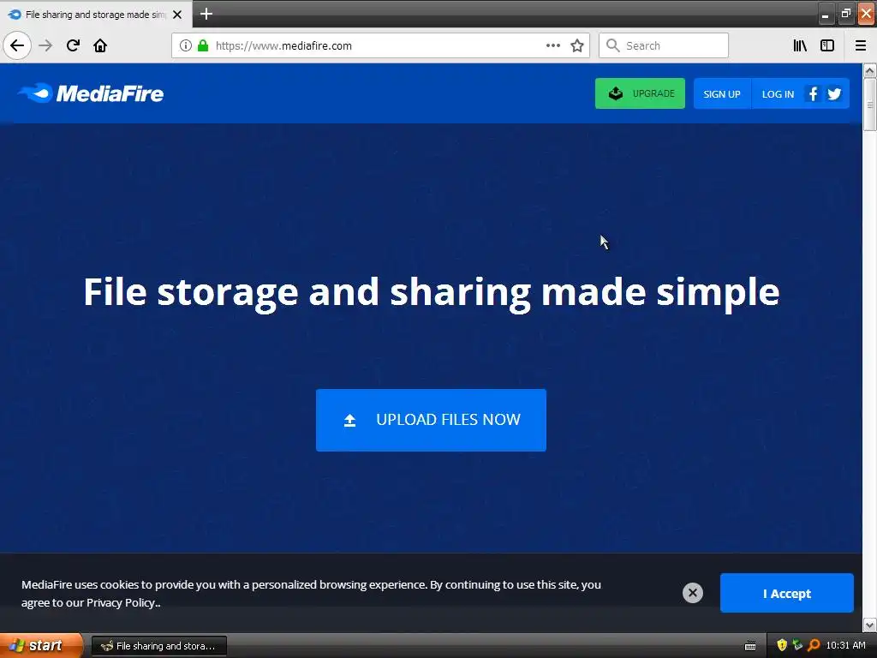877x658 pixels.
Task: Click UPLOAD FILES NOW button
Action: 431,420
